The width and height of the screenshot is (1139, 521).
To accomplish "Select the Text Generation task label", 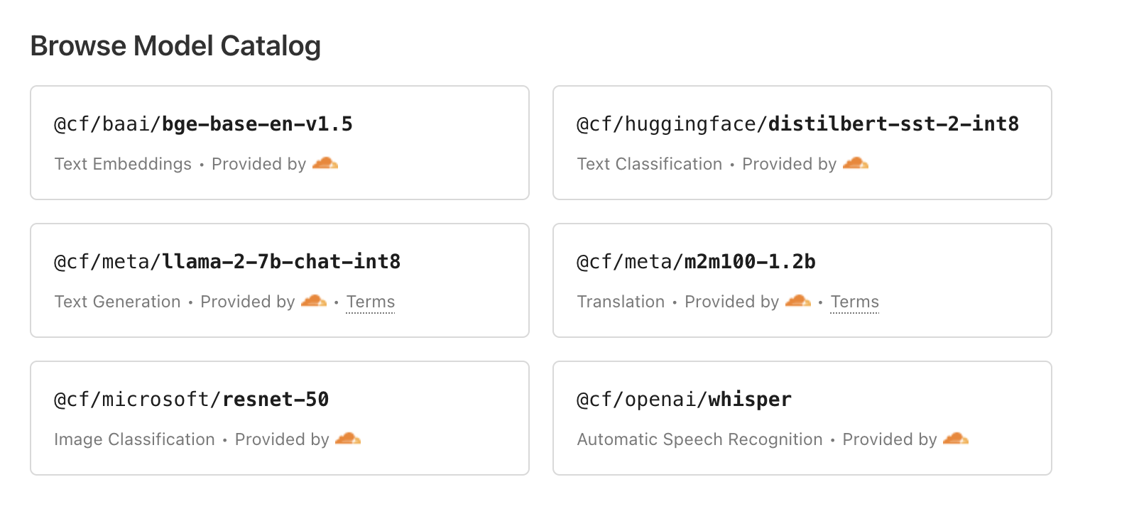I will pos(117,301).
